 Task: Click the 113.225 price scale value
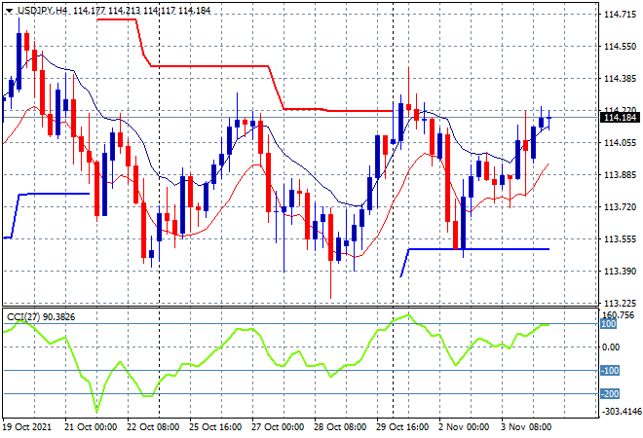[620, 304]
